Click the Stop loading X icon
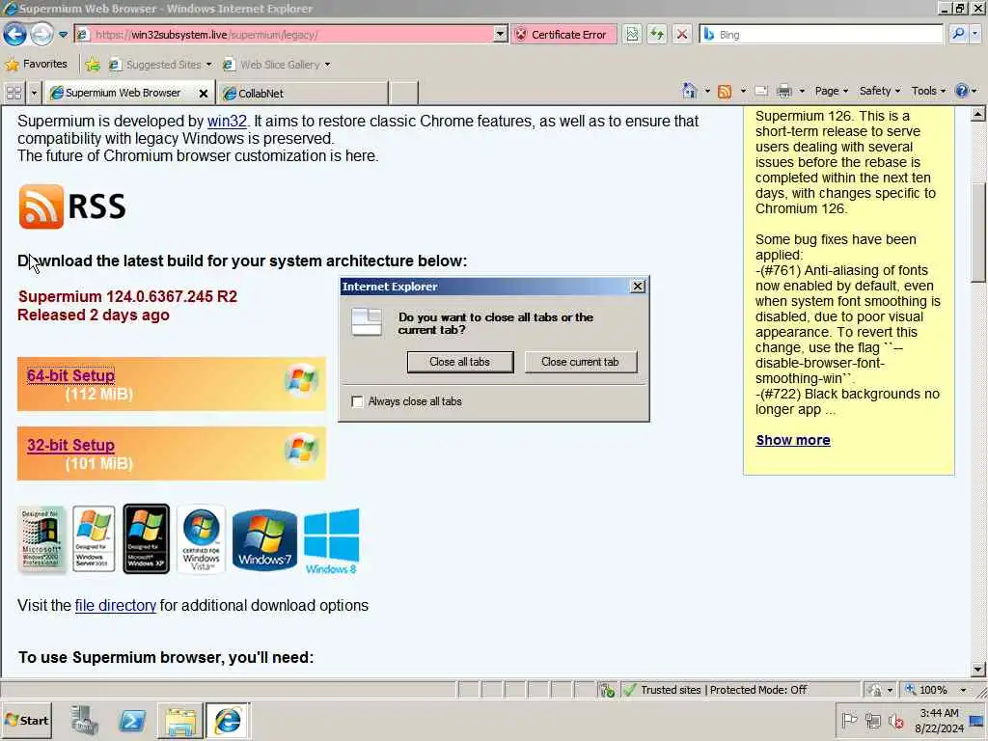The height and width of the screenshot is (741, 988). coord(682,35)
